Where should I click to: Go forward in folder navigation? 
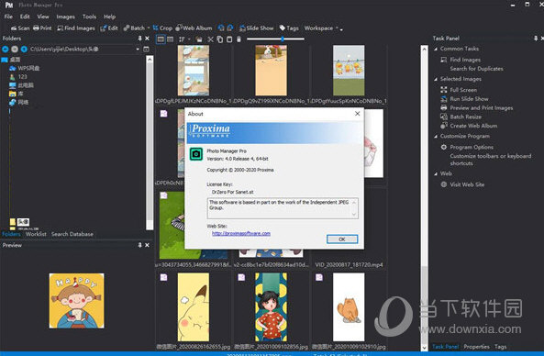click(x=15, y=49)
